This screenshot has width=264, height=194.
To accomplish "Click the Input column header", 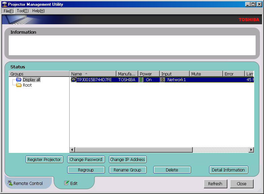I will point(175,74).
